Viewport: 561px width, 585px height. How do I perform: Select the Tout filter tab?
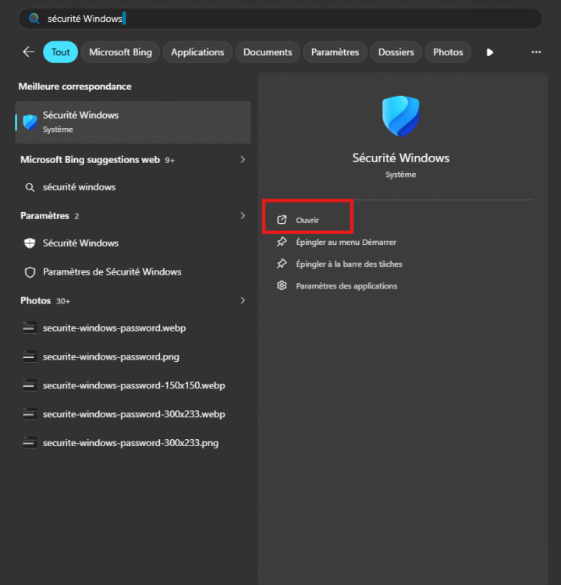(x=60, y=52)
